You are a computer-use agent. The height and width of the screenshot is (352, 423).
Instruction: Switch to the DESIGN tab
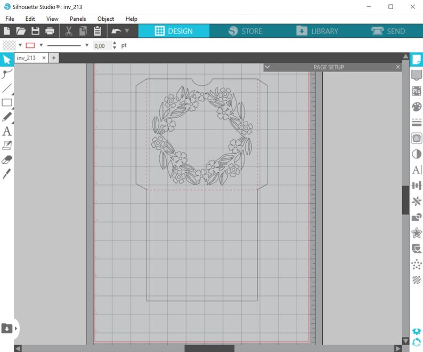click(x=174, y=31)
